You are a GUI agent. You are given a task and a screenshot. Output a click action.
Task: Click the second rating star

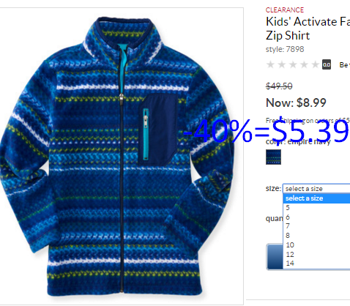tap(282, 64)
